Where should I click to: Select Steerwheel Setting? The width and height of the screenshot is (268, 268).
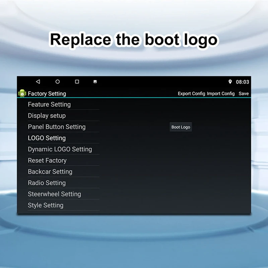tap(63, 194)
